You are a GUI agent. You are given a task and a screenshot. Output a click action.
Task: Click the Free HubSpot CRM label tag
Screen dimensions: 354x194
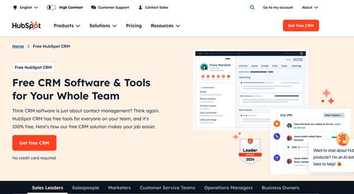[x=33, y=68]
